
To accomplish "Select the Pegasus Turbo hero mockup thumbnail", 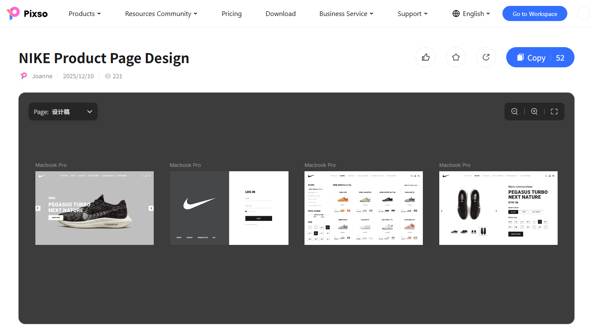I will coord(94,208).
